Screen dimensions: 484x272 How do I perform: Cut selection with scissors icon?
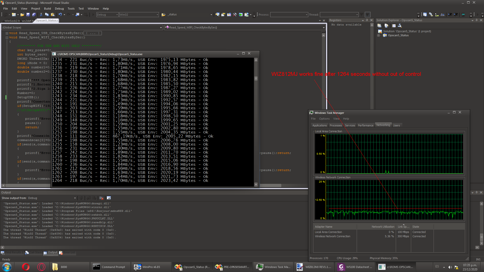click(x=41, y=15)
